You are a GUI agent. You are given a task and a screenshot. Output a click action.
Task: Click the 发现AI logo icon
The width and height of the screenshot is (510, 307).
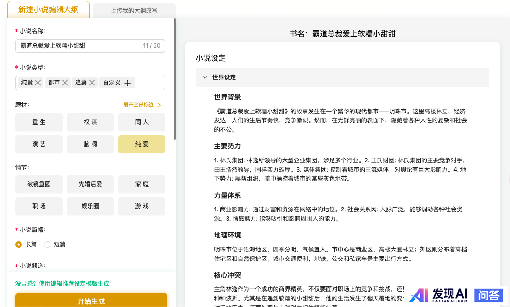418,295
